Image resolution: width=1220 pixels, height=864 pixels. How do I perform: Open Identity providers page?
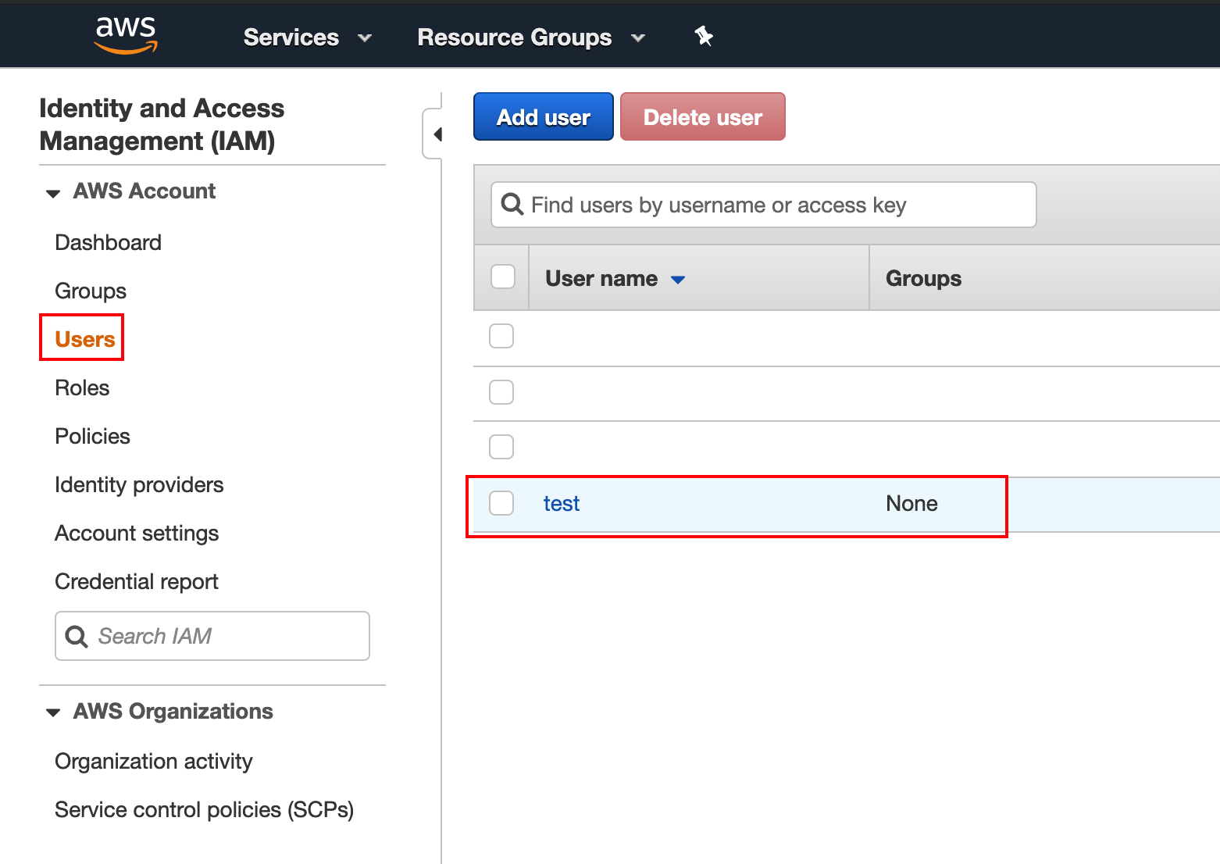[x=139, y=485]
